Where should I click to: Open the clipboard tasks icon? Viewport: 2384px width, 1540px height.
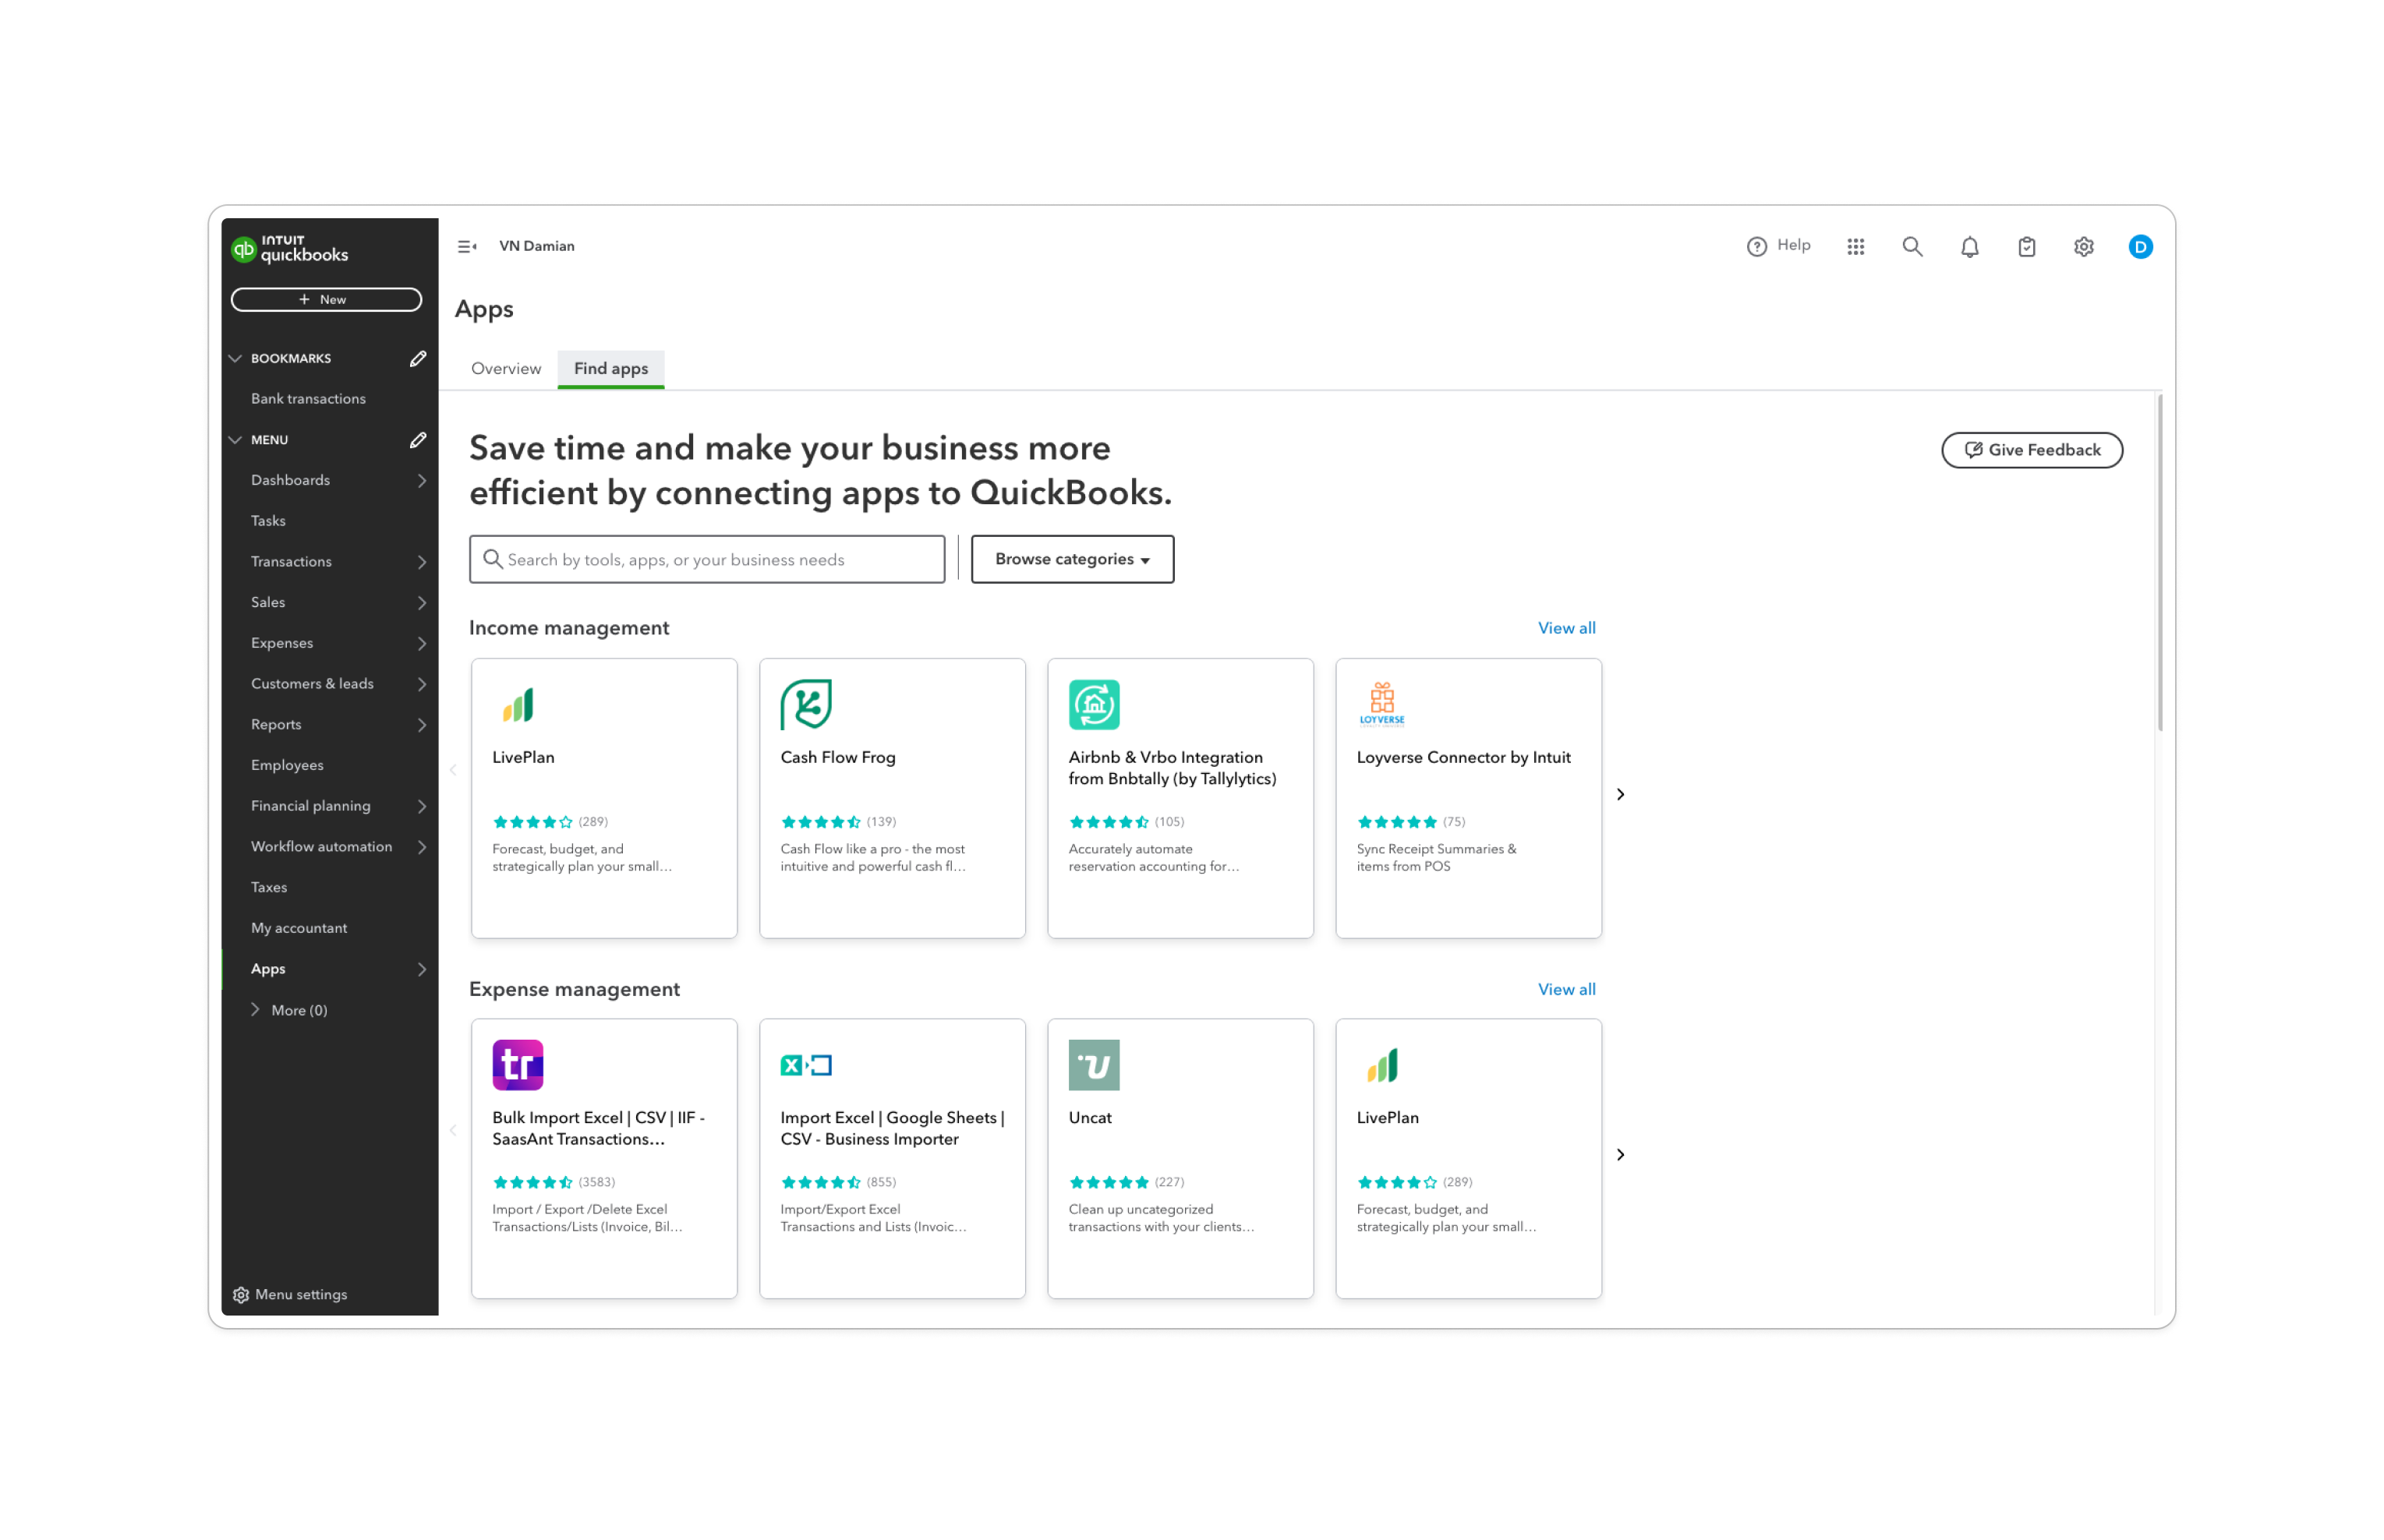point(2026,247)
